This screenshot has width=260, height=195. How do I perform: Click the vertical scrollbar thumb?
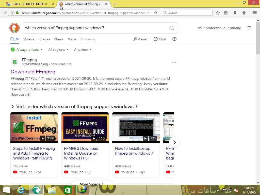pyautogui.click(x=258, y=38)
